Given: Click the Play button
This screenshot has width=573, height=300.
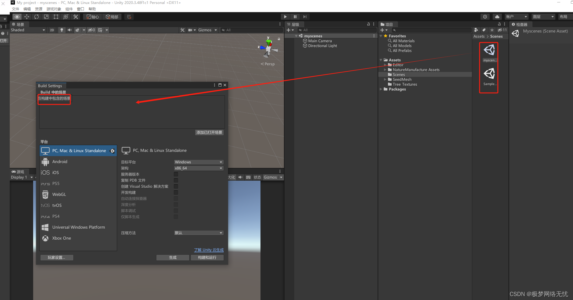Looking at the screenshot, I should click(285, 17).
